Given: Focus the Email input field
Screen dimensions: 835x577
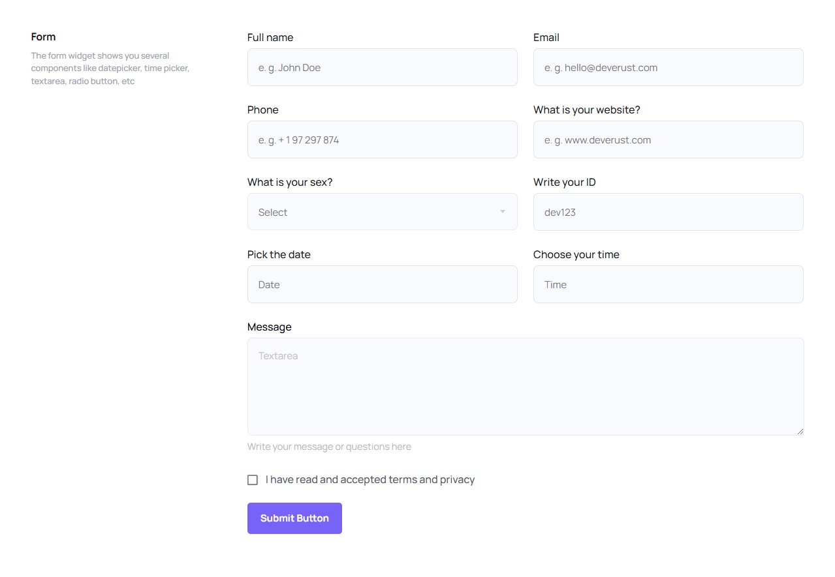Looking at the screenshot, I should [668, 67].
